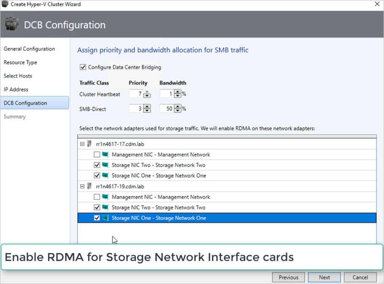The image size is (384, 284).
Task: Uncheck Configure Data Center Bridging
Action: pyautogui.click(x=83, y=67)
